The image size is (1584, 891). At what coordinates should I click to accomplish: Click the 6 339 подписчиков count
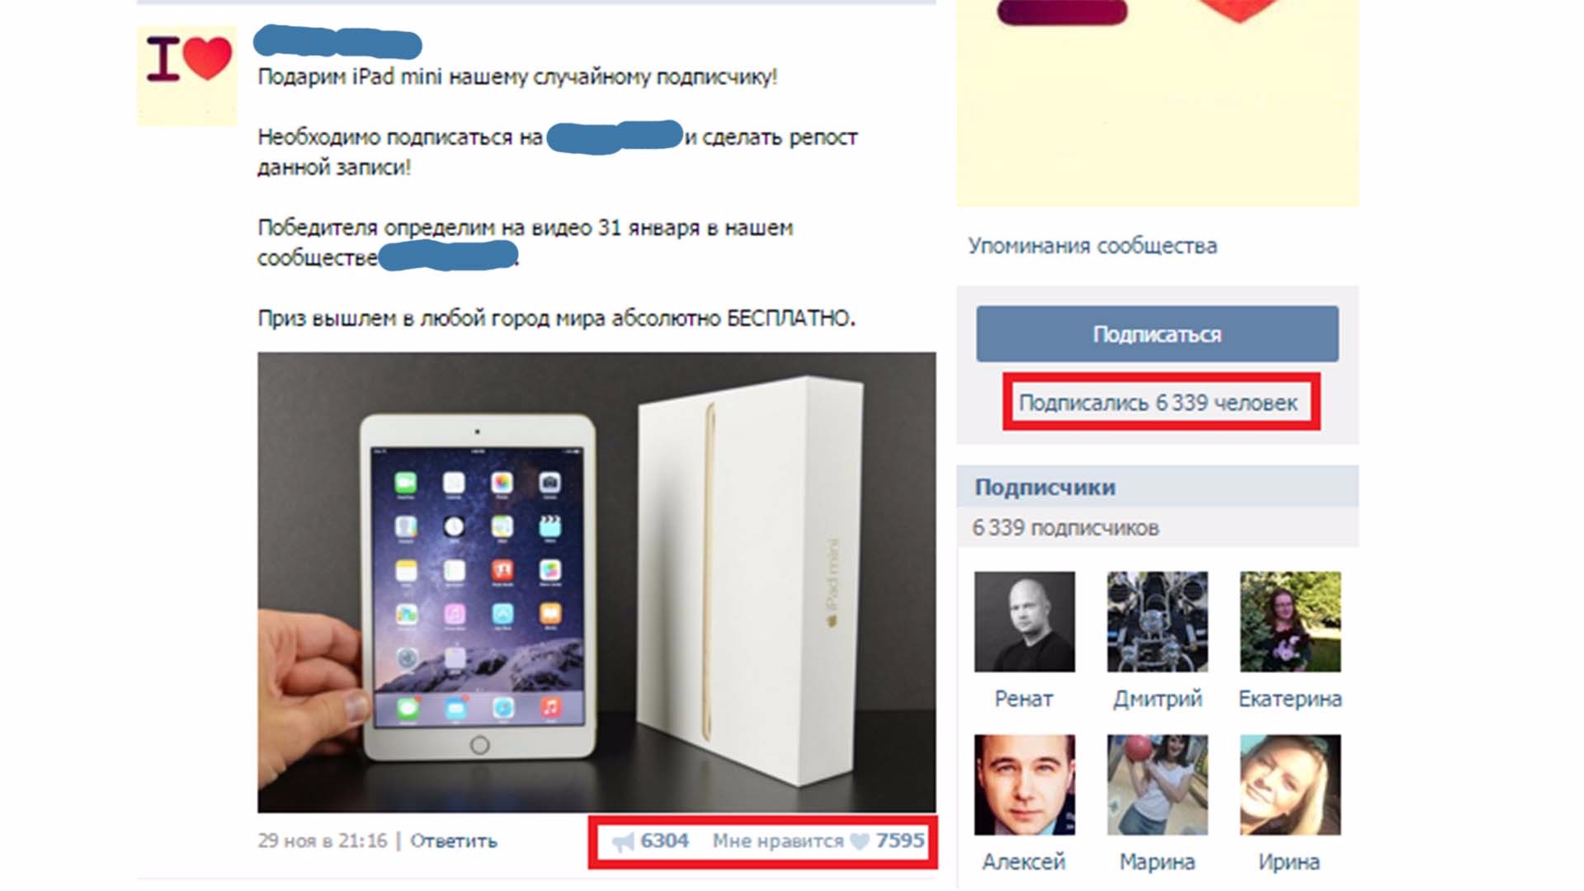click(x=1065, y=528)
